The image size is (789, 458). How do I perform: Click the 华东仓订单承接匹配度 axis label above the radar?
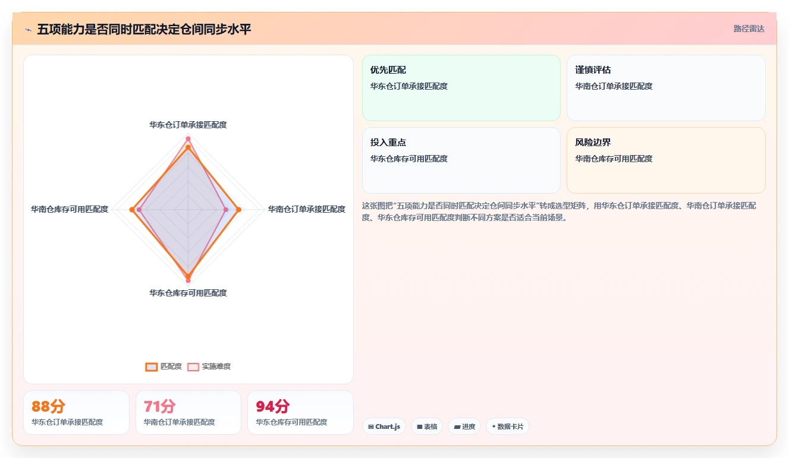[188, 125]
